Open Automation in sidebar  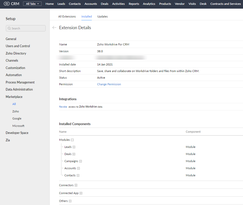pyautogui.click(x=14, y=75)
